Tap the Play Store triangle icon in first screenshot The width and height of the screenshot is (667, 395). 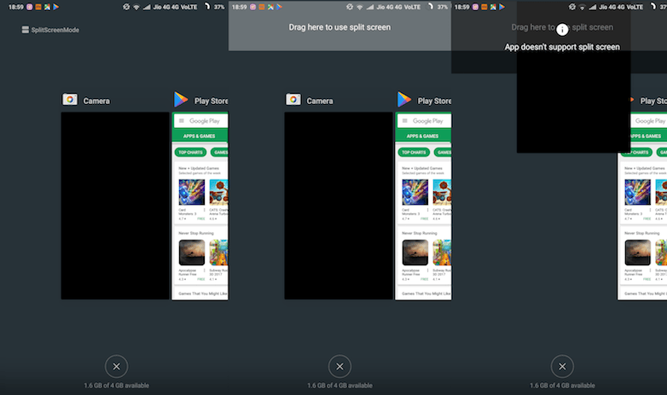[x=181, y=99]
